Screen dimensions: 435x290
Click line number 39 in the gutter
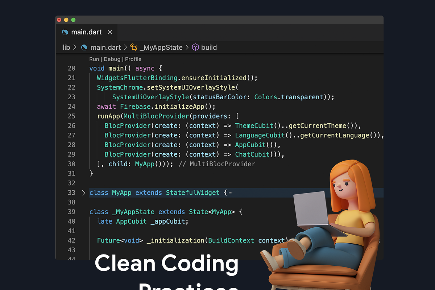(x=71, y=212)
